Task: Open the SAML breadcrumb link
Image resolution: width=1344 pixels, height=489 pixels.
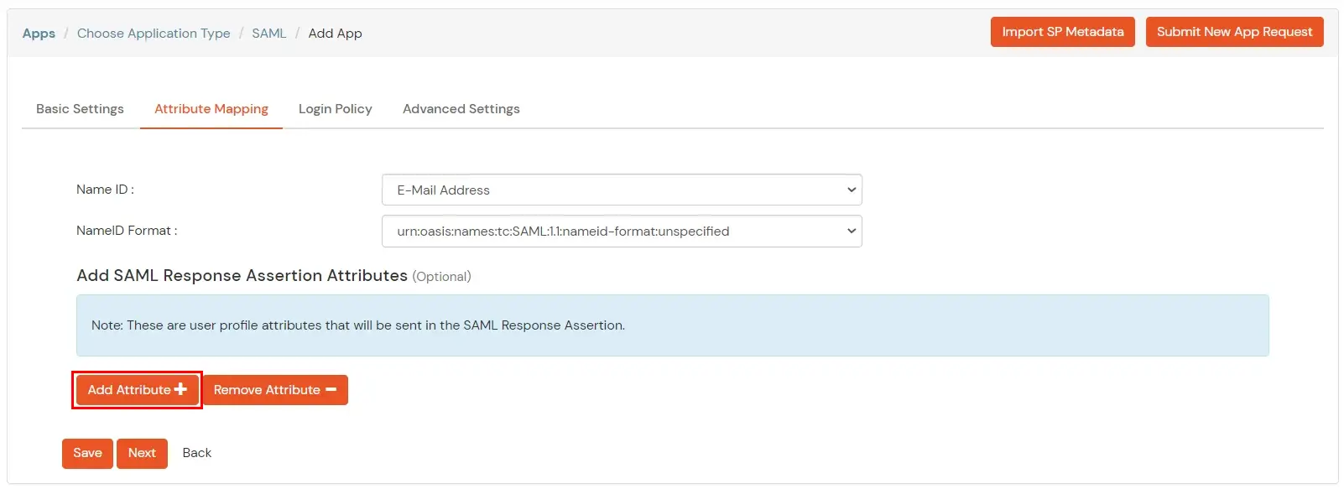Action: click(x=269, y=34)
